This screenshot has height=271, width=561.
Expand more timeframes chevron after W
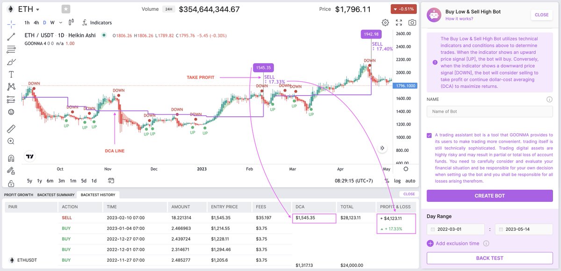coord(60,22)
